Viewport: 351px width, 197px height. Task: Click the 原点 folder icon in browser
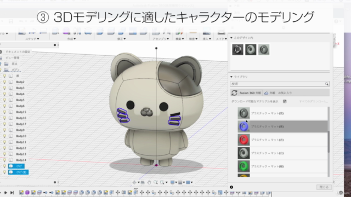click(6, 64)
